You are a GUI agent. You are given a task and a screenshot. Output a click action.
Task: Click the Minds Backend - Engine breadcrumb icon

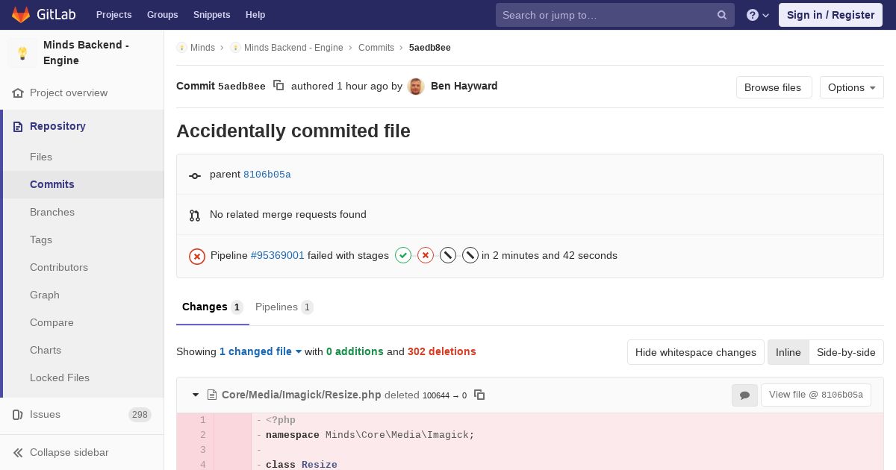[235, 48]
